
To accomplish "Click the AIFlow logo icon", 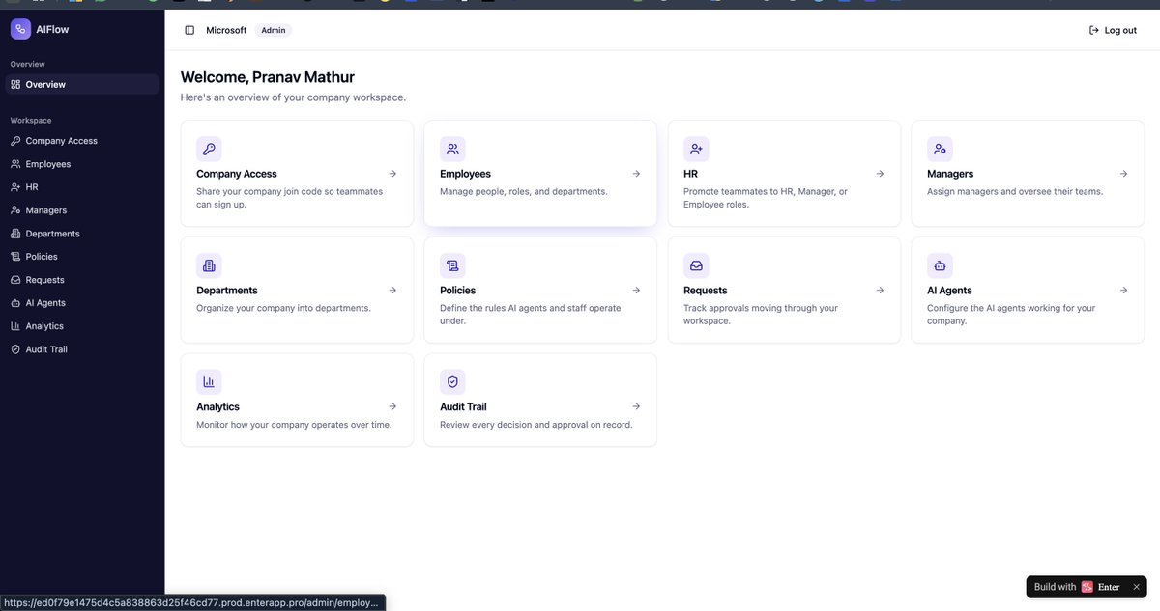I will 20,29.
